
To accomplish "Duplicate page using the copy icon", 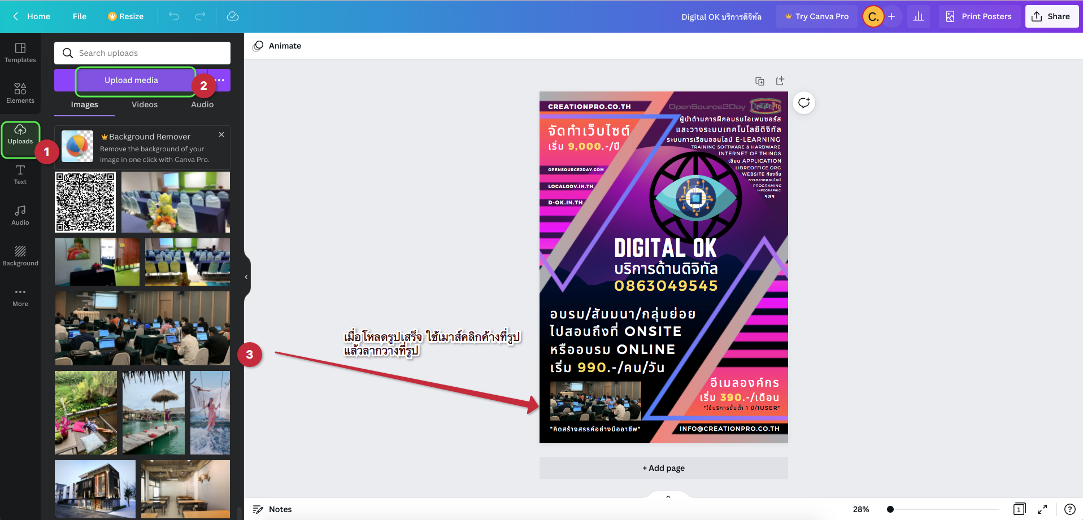I will [x=760, y=81].
